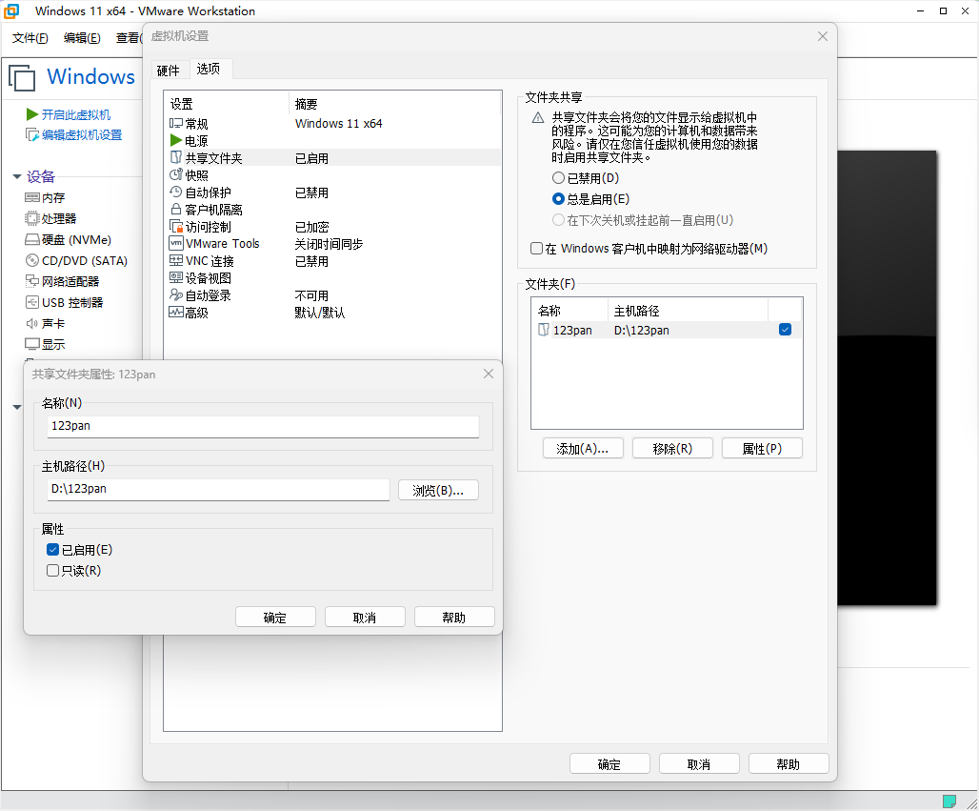The width and height of the screenshot is (979, 811).
Task: Select the Disabled (已禁用) radio button
Action: (558, 178)
